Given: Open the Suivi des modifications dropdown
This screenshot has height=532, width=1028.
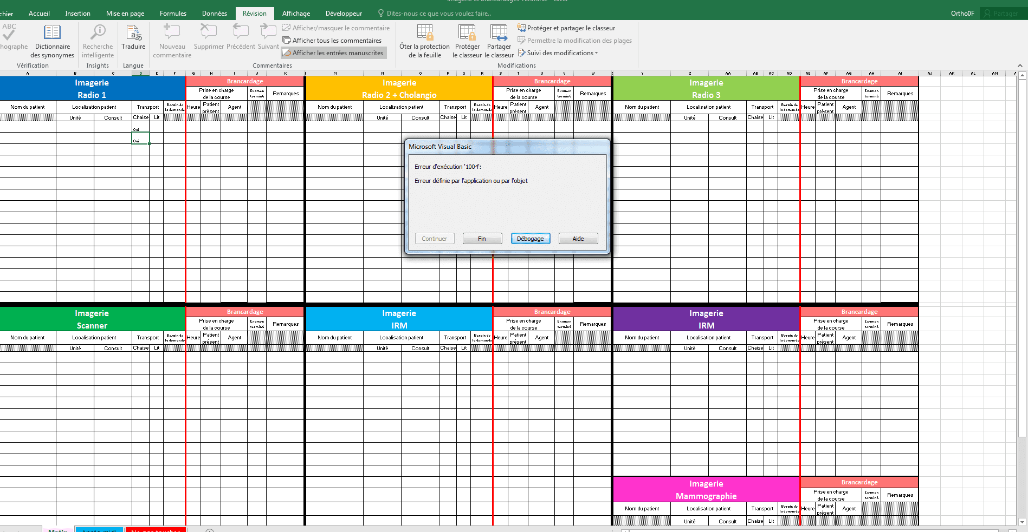Looking at the screenshot, I should (558, 53).
